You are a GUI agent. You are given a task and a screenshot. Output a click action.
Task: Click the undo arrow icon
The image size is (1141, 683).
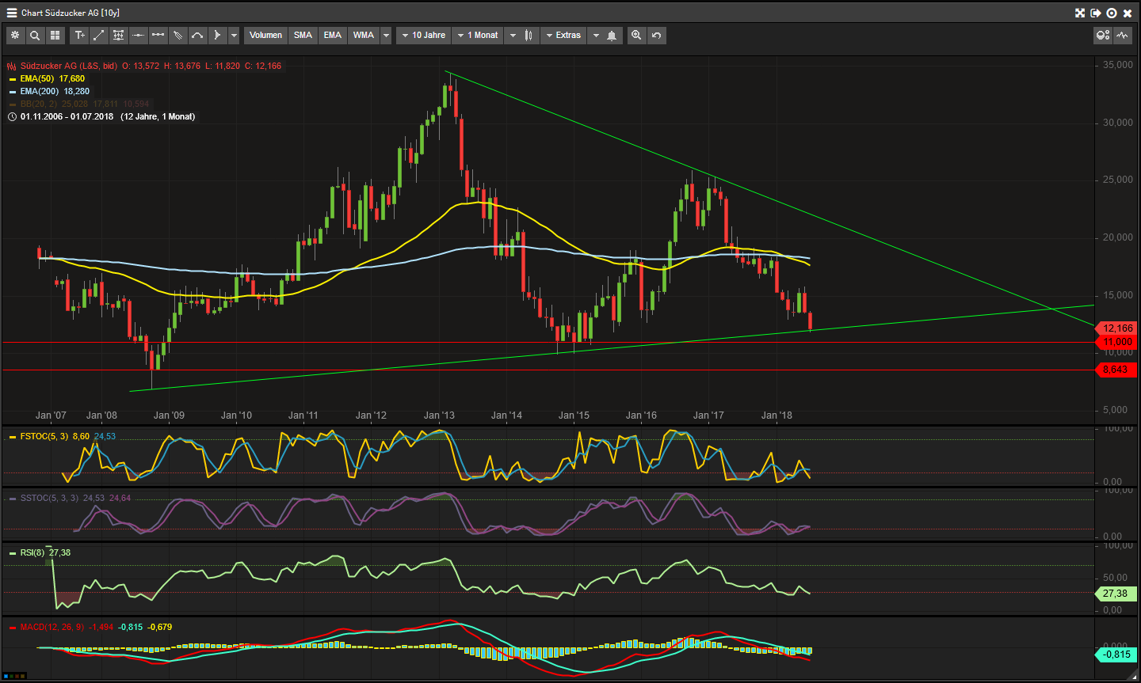[x=656, y=36]
